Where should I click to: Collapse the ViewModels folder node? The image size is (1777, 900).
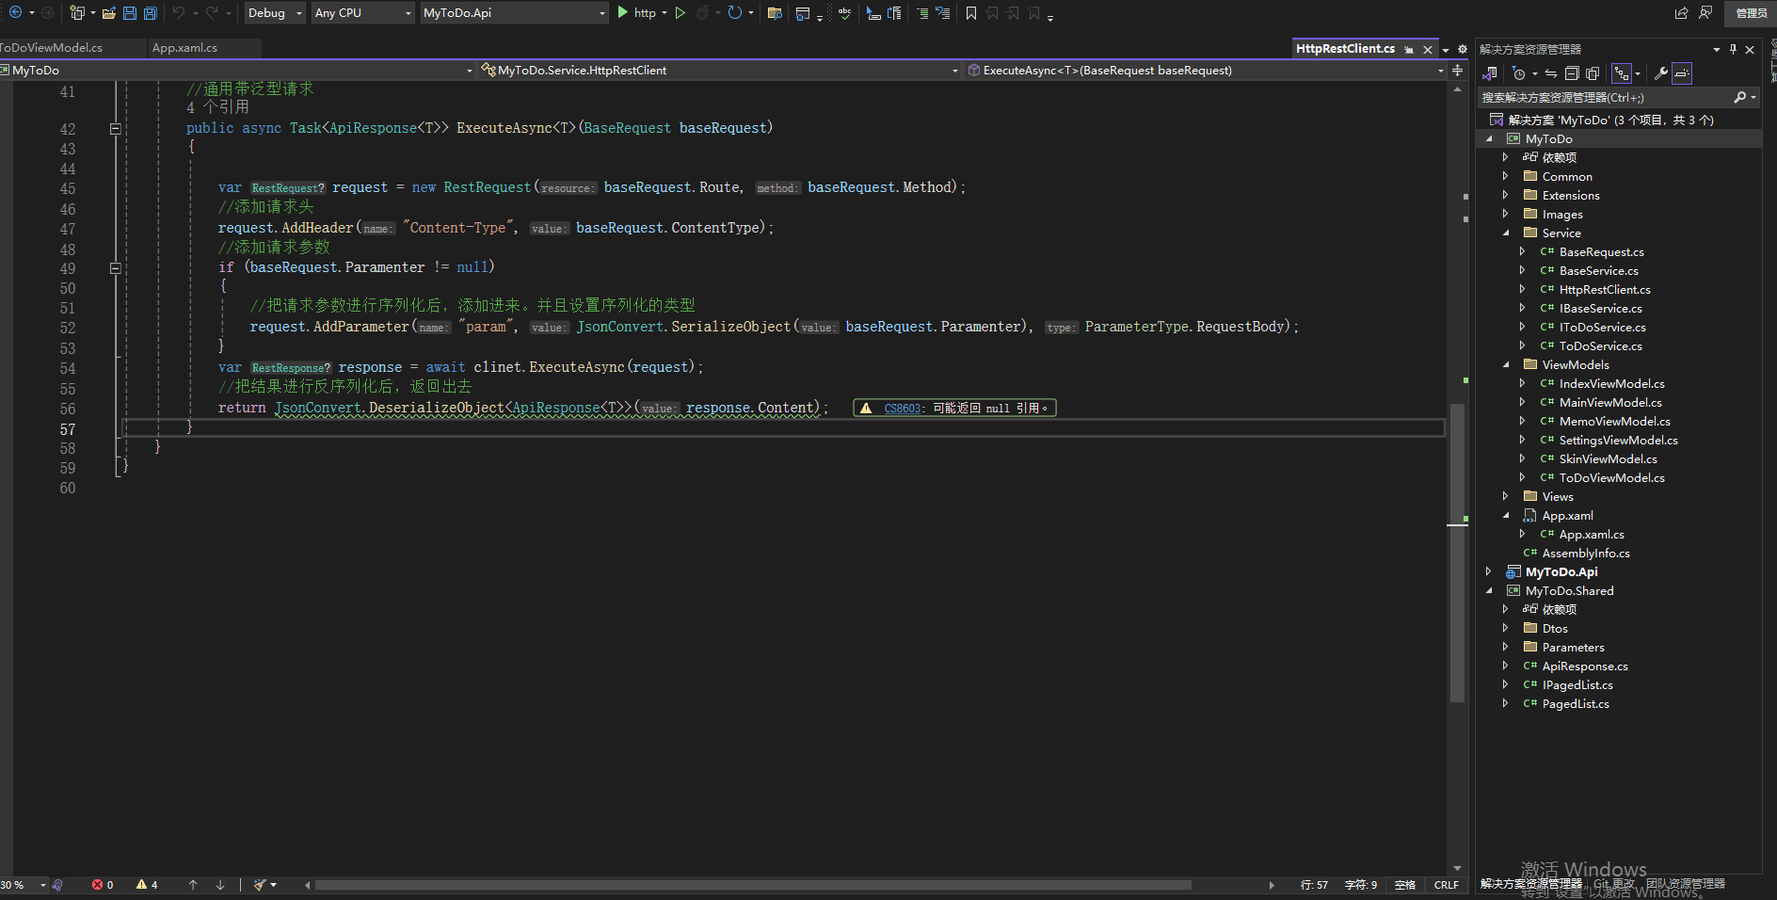1505,364
